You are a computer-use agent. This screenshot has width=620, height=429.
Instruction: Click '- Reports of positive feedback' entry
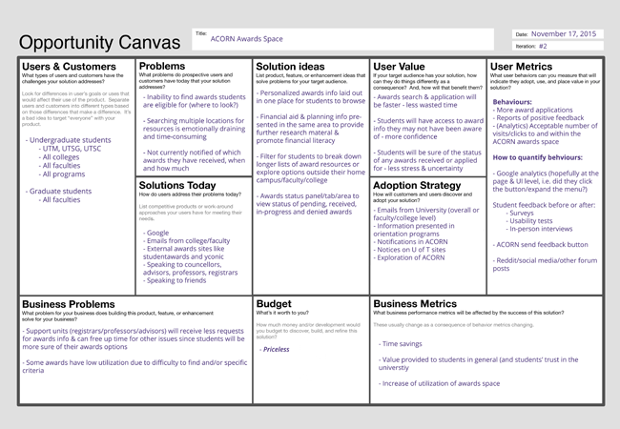tap(538, 117)
